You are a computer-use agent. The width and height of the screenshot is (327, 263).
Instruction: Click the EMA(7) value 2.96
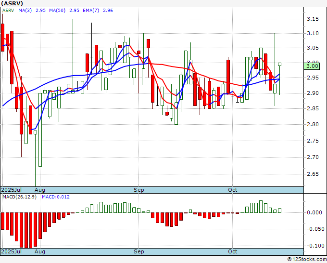coord(108,11)
